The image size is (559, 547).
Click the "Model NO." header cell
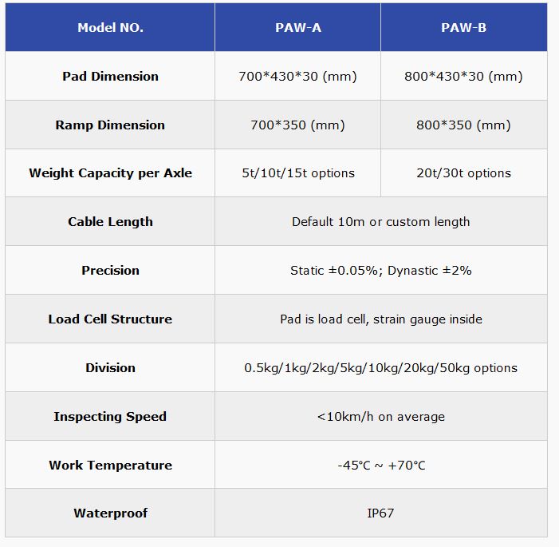click(110, 27)
